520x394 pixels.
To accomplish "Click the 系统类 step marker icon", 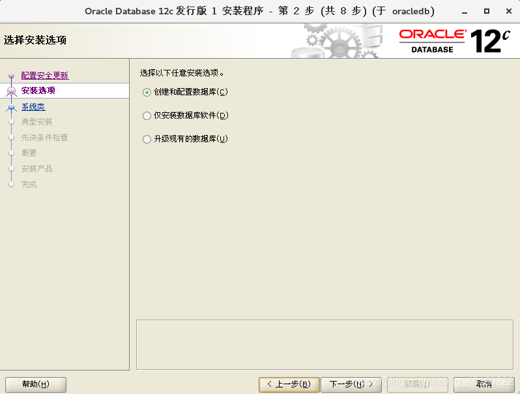I will [x=12, y=107].
